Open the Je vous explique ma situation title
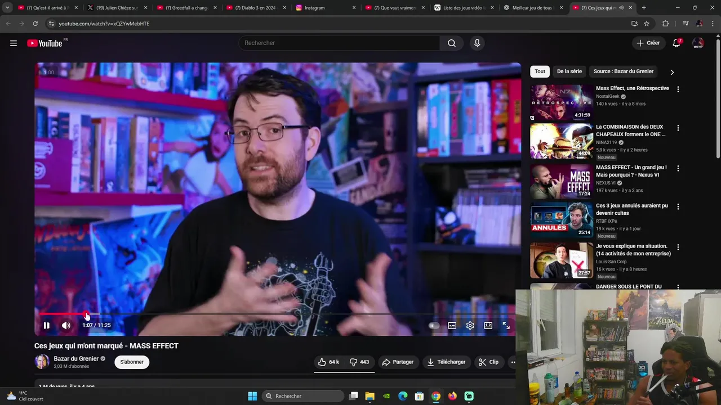Viewport: 721px width, 405px height. pos(633,250)
